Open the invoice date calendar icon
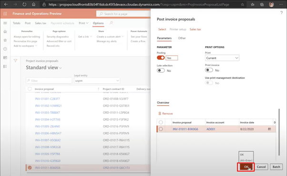 click(x=269, y=129)
